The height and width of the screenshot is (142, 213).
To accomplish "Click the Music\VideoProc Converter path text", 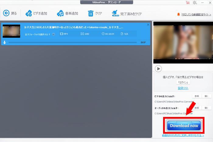I will coord(174,113).
